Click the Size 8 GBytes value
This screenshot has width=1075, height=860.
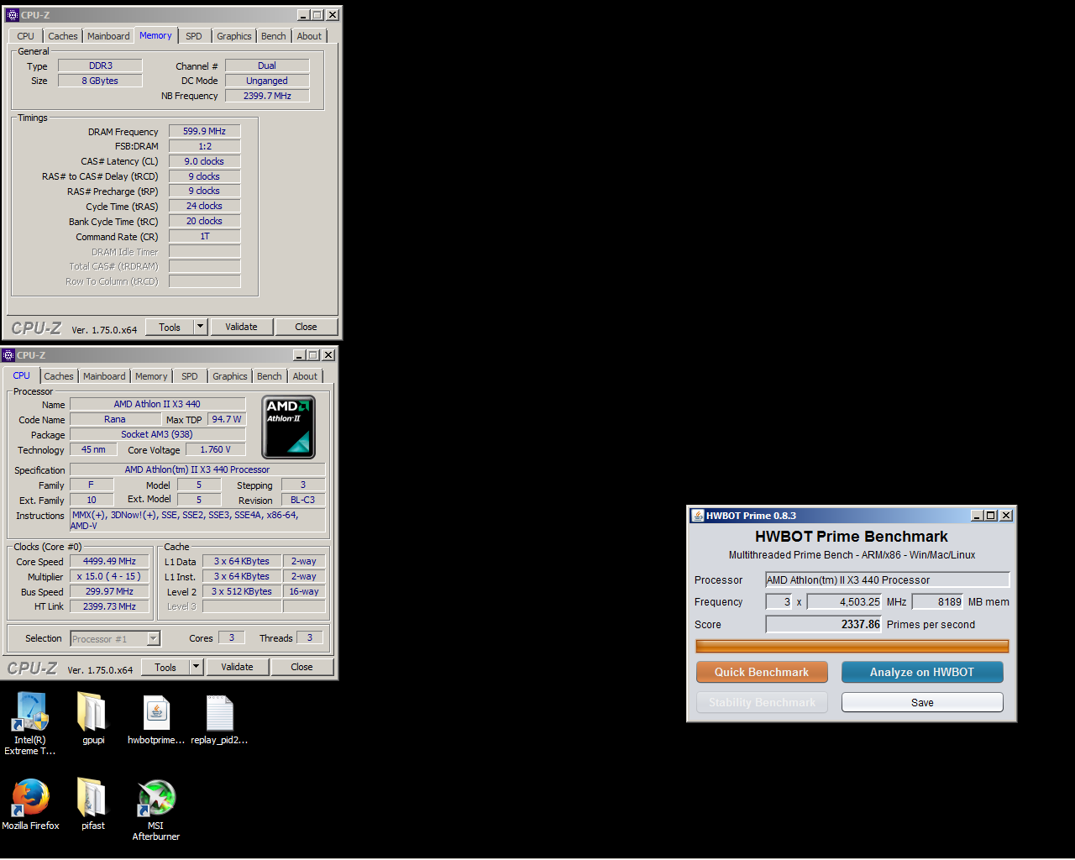pyautogui.click(x=100, y=81)
